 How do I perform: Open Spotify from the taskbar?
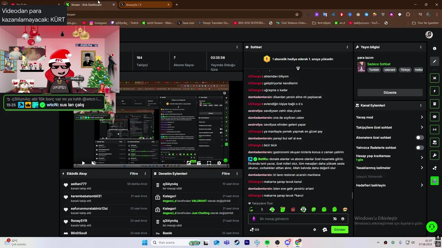pyautogui.click(x=267, y=242)
